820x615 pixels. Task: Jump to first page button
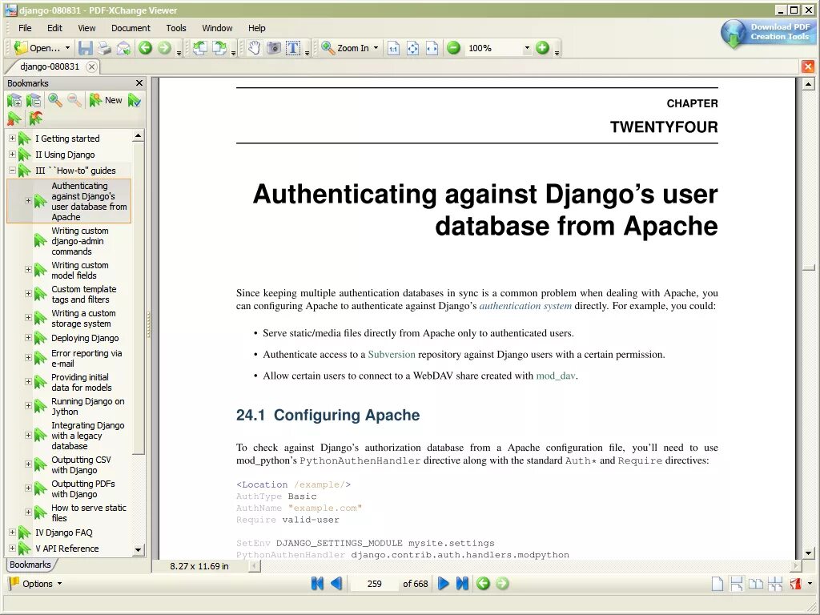tap(317, 584)
